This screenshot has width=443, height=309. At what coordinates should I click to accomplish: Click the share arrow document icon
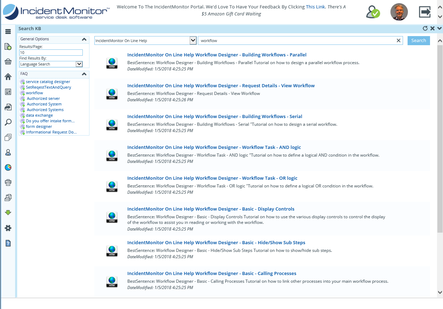8,107
